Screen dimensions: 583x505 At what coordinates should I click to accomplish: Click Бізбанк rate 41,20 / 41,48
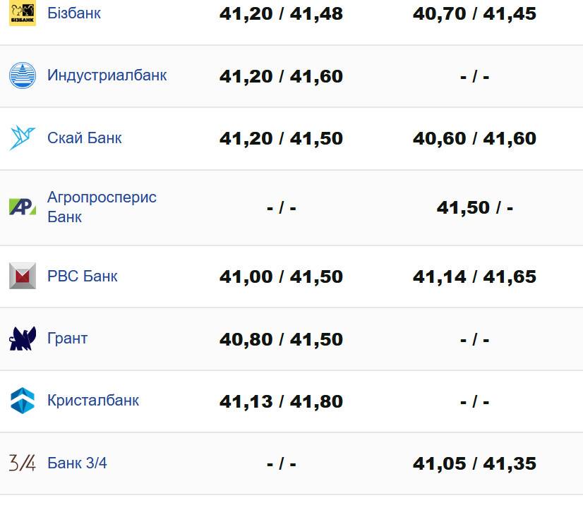(281, 13)
